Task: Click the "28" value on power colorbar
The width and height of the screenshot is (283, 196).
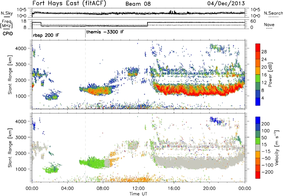Action: 264,52
